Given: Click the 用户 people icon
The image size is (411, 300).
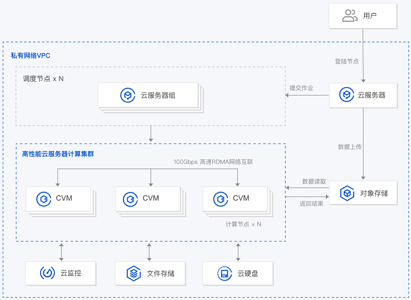Looking at the screenshot, I should tap(350, 16).
